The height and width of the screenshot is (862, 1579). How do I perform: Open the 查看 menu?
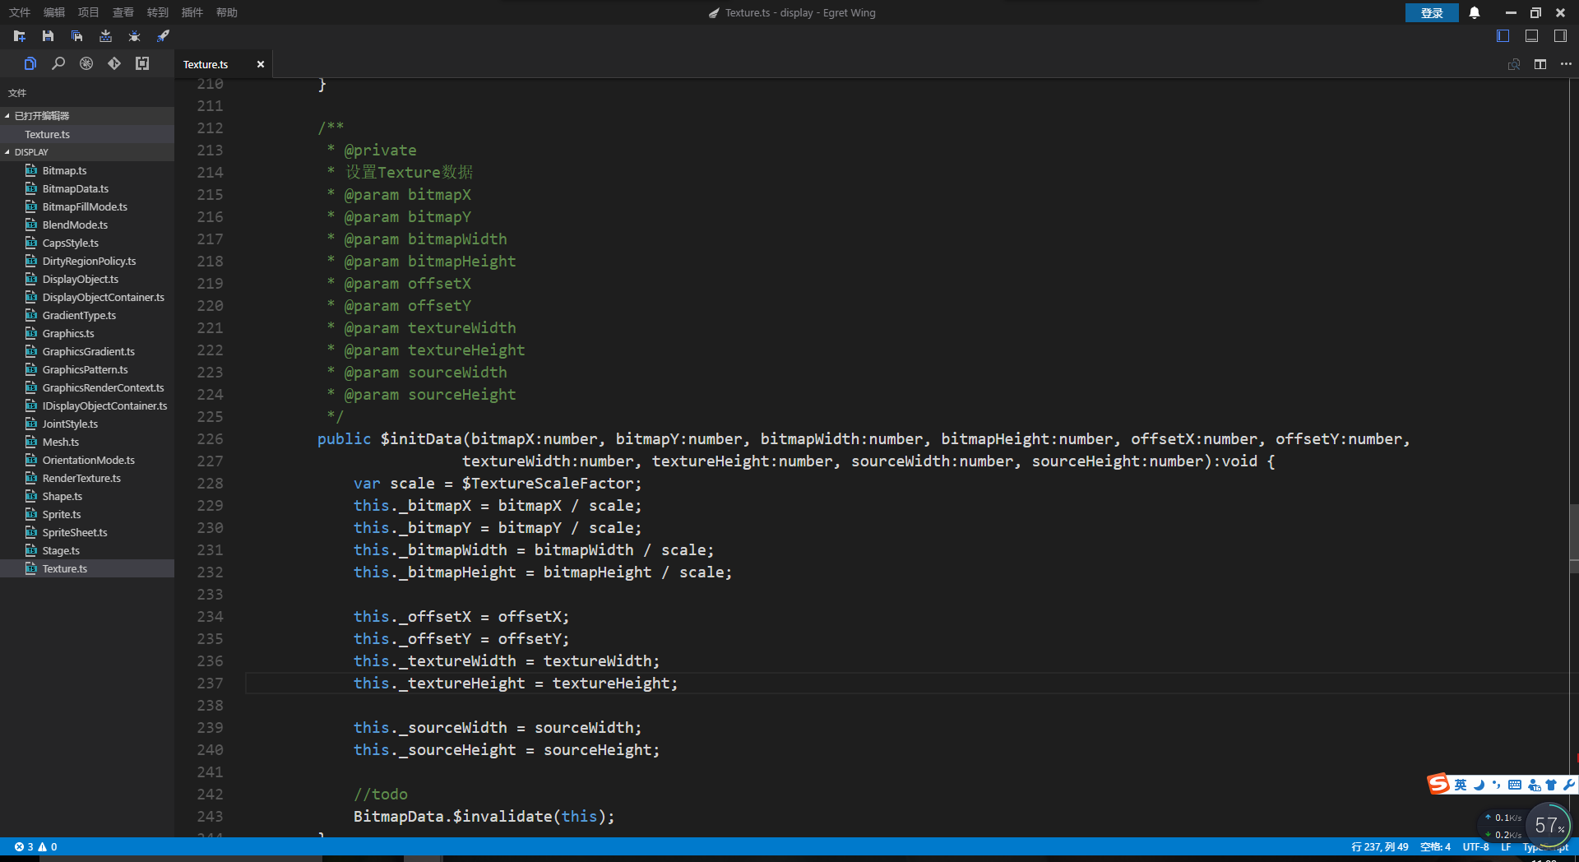point(123,12)
